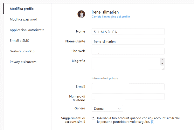This screenshot has height=130, width=194.
Task: Open the Genere dropdown
Action: point(107,108)
